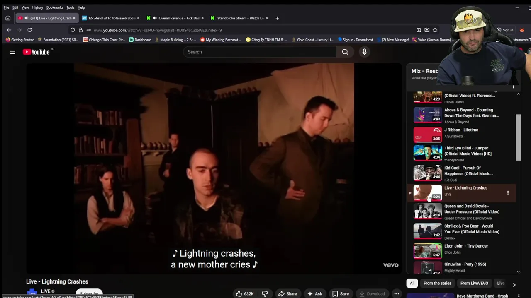The width and height of the screenshot is (531, 298).
Task: Open the History menu
Action: (38, 7)
